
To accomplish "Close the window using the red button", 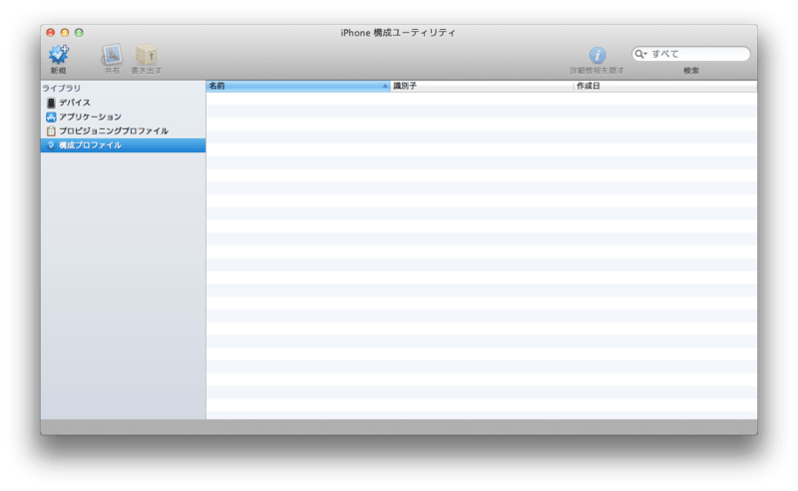I will [x=51, y=33].
